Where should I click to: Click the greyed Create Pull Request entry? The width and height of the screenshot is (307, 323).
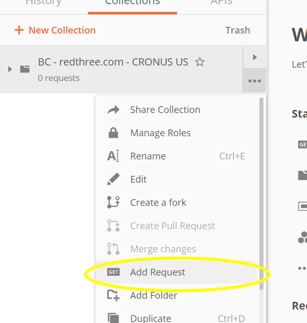tap(176, 225)
